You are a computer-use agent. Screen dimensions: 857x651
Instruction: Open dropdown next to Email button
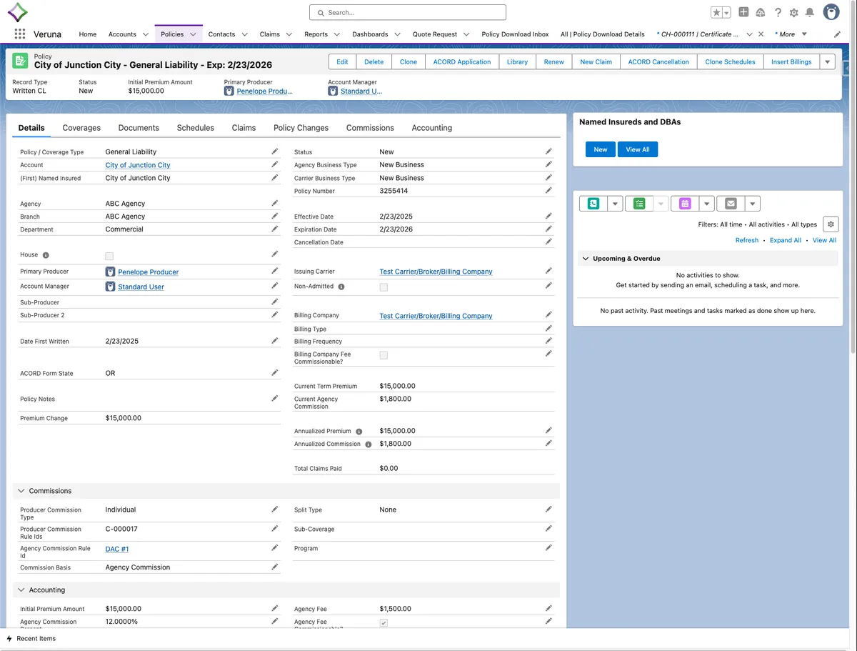pos(752,204)
